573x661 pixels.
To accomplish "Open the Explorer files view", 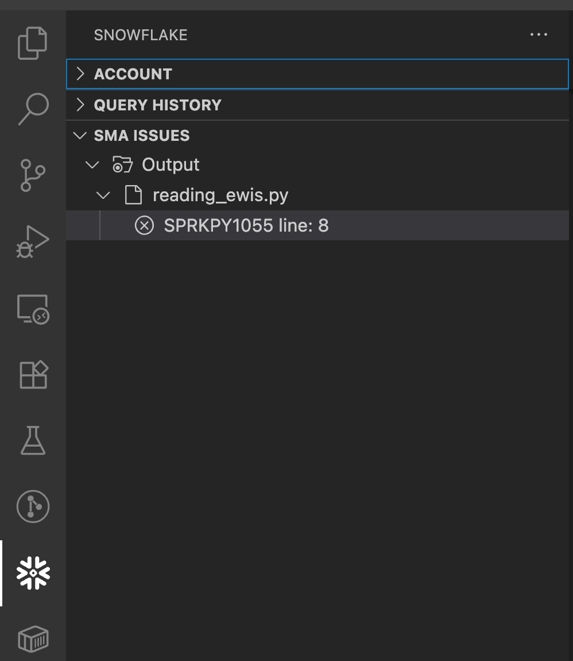I will (33, 43).
